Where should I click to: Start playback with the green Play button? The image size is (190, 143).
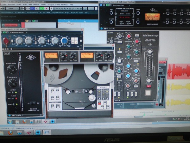click(42, 8)
